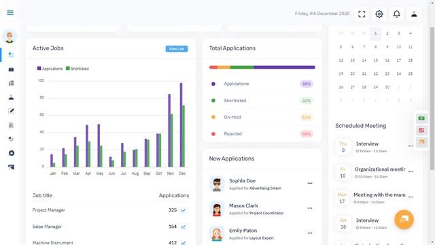The width and height of the screenshot is (435, 245).
Task: Click Mason Clark's avatar
Action: 217,209
